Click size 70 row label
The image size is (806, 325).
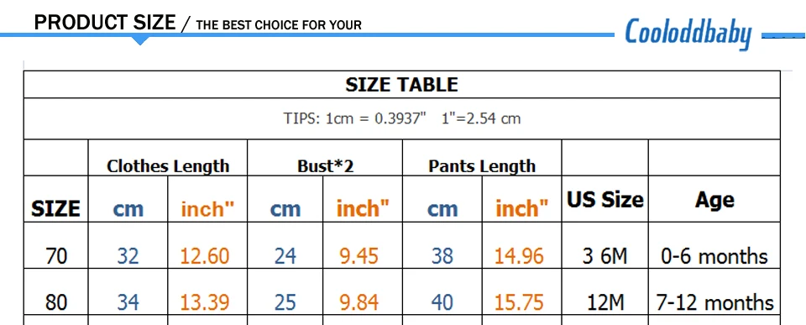[56, 255]
